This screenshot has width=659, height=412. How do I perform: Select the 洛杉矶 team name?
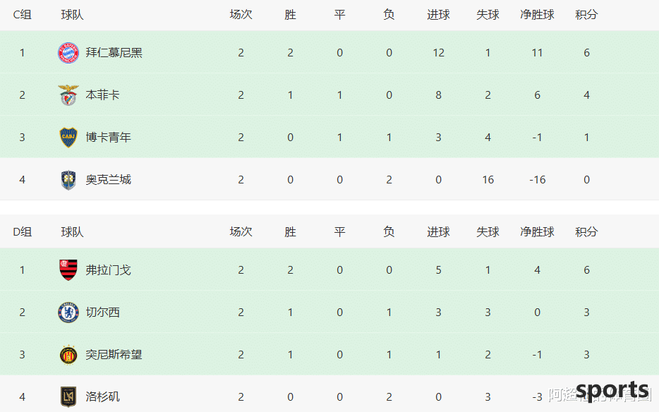102,397
